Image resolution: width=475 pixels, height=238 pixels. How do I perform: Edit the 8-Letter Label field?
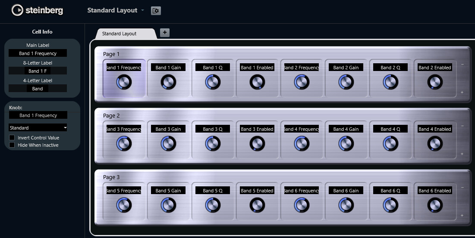pos(38,71)
